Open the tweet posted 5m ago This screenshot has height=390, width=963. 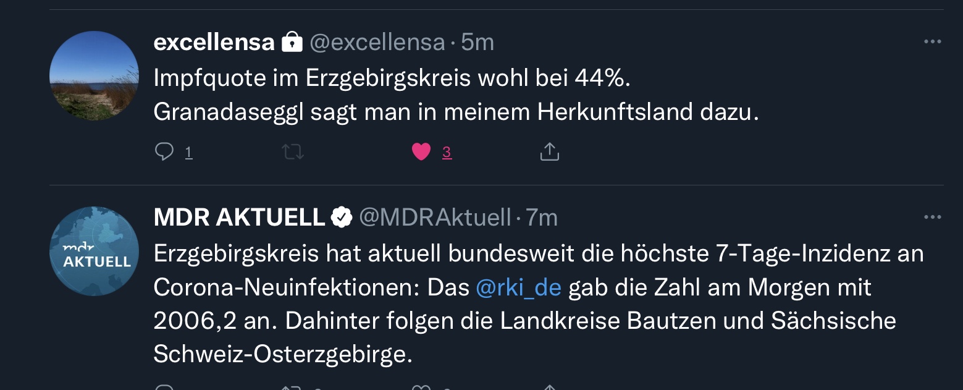(477, 43)
